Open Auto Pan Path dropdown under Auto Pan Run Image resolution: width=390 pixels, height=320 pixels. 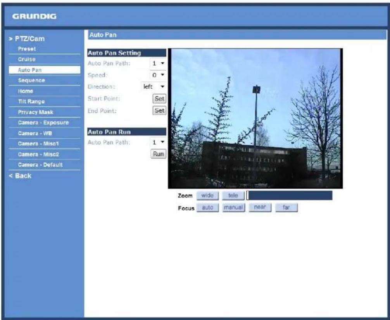158,142
